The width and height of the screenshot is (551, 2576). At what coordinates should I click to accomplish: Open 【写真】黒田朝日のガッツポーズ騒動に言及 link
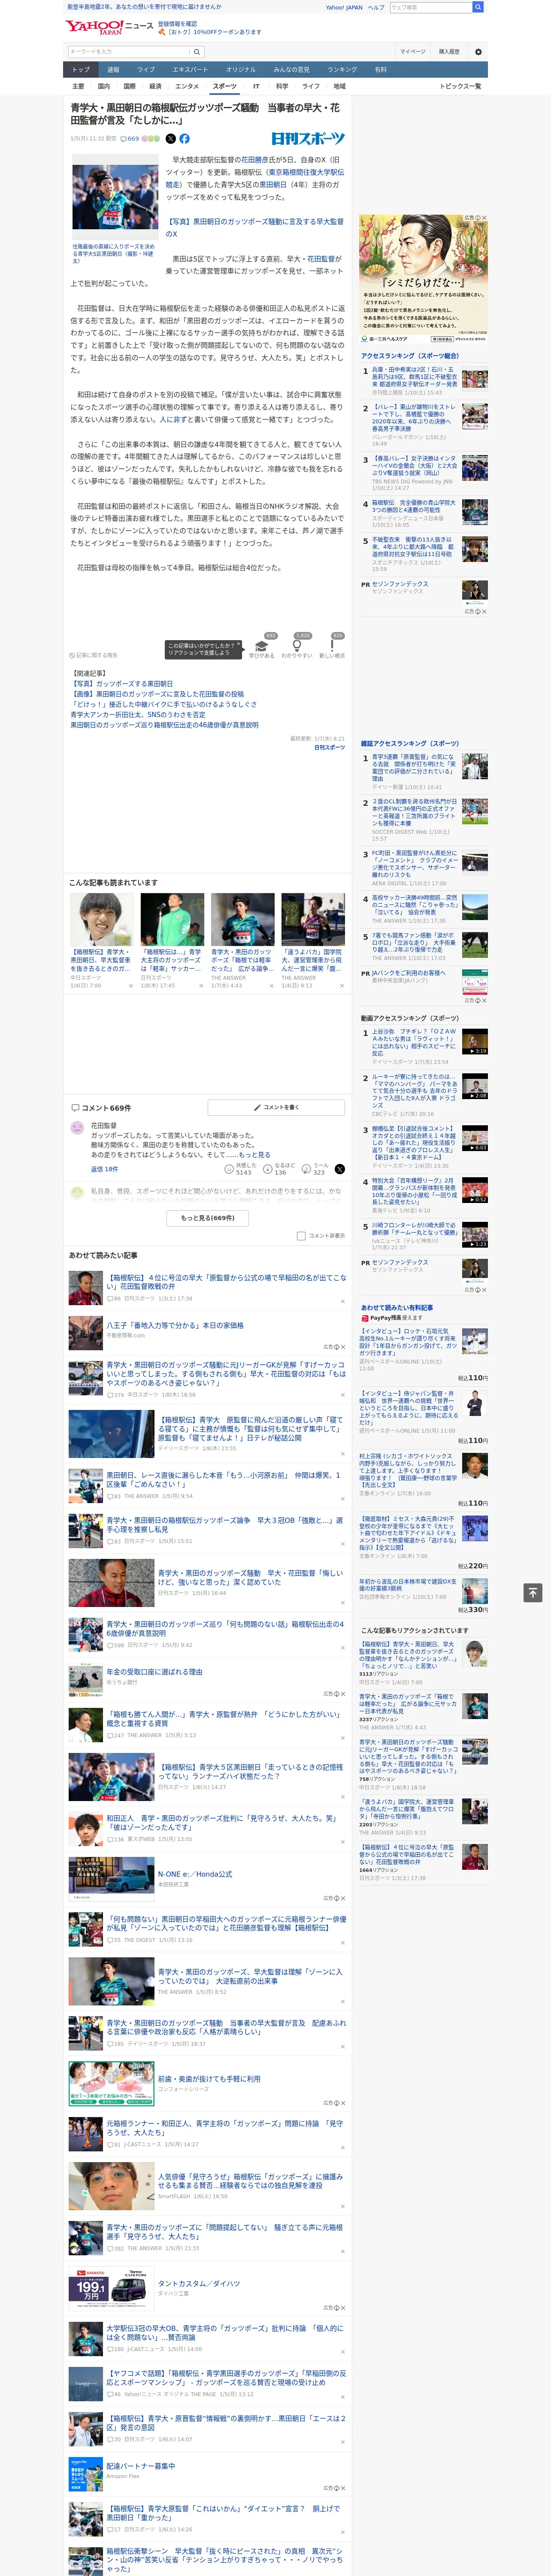(255, 228)
